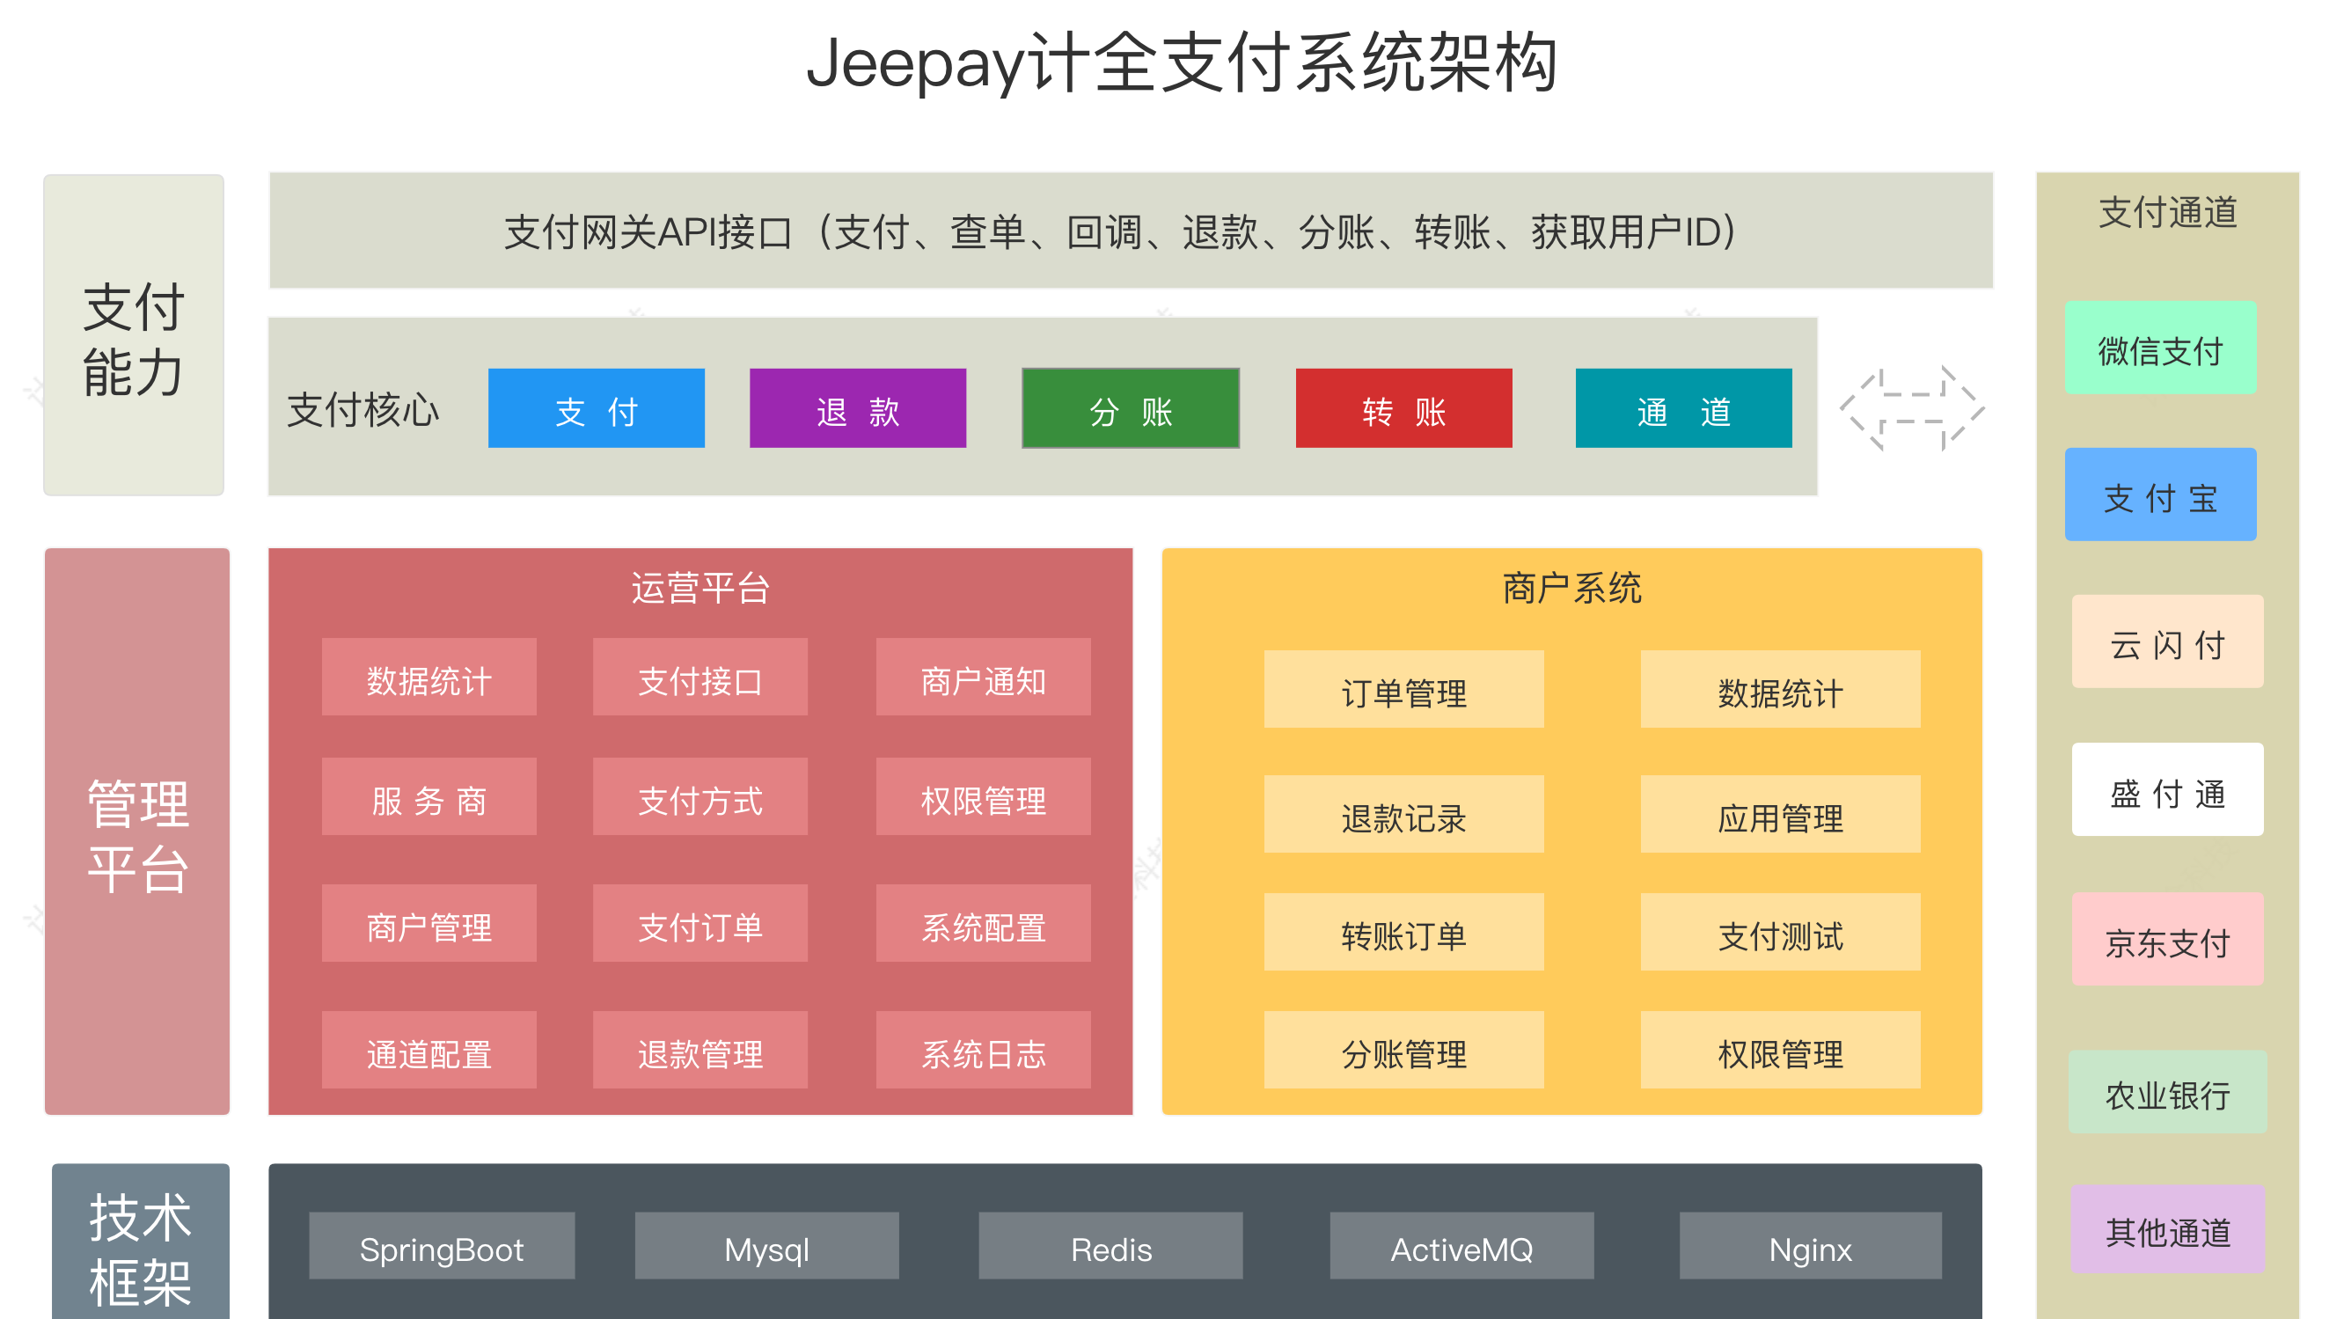Click the 运营平台 heading
Image resolution: width=2344 pixels, height=1319 pixels.
click(700, 588)
